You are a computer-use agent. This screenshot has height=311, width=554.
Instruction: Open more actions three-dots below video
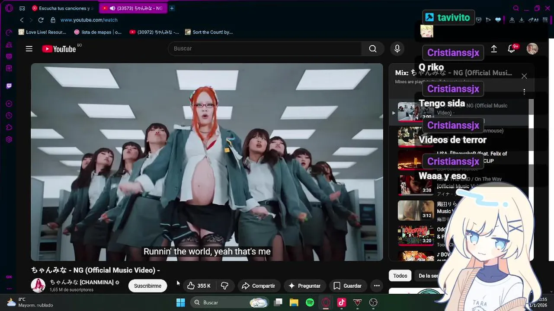(x=377, y=286)
